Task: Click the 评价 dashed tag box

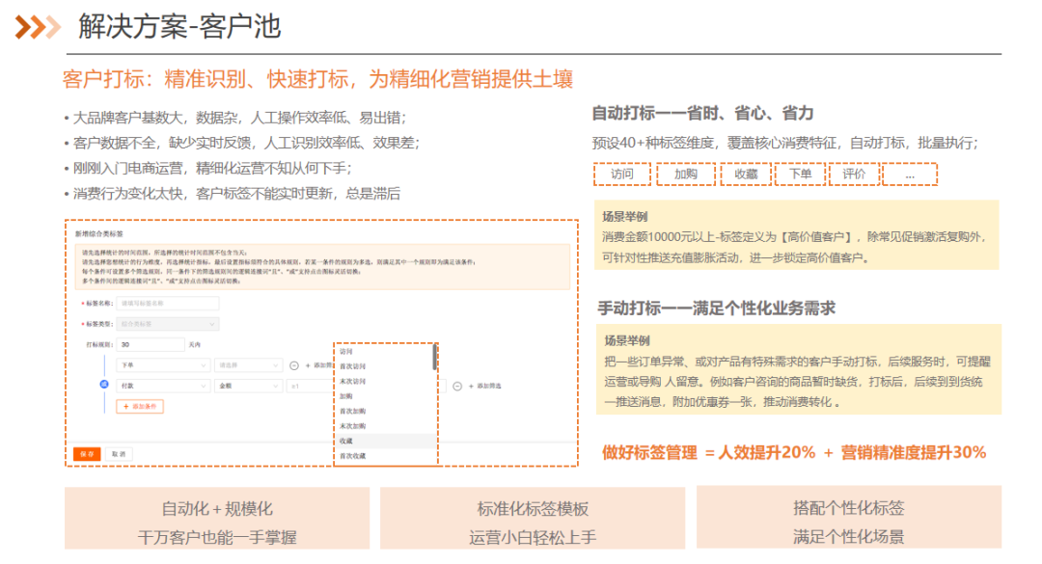Action: point(854,175)
